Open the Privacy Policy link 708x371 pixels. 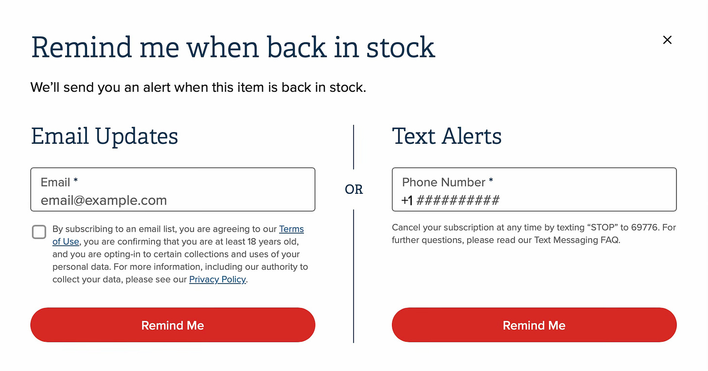tap(217, 279)
